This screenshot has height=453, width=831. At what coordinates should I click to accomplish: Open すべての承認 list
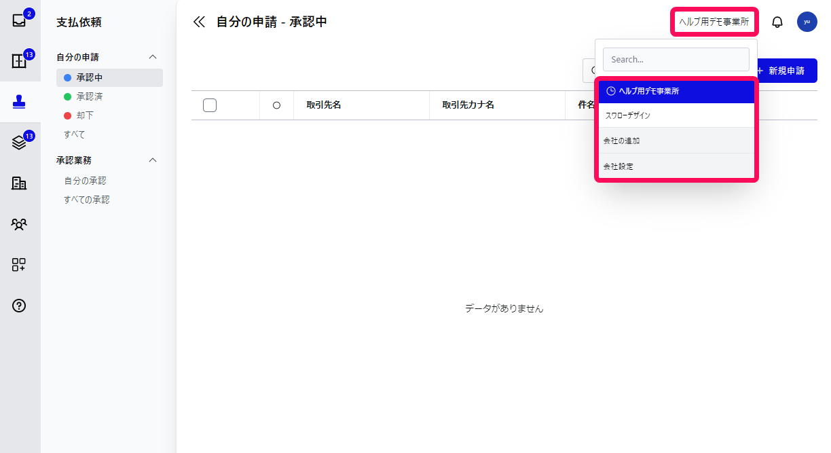click(86, 200)
